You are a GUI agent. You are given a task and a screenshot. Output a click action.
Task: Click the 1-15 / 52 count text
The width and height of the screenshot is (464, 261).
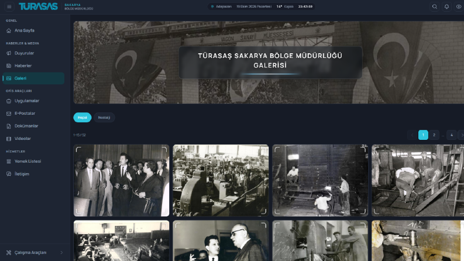tap(80, 135)
